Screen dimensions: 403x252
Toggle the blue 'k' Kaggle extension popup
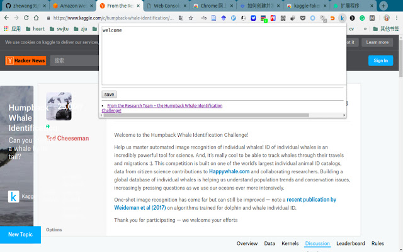tap(342, 18)
